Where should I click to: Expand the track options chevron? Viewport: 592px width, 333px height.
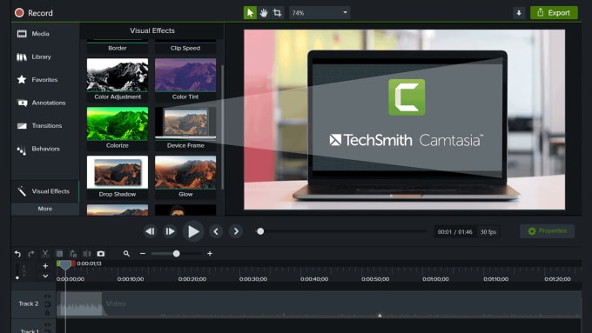pyautogui.click(x=45, y=276)
